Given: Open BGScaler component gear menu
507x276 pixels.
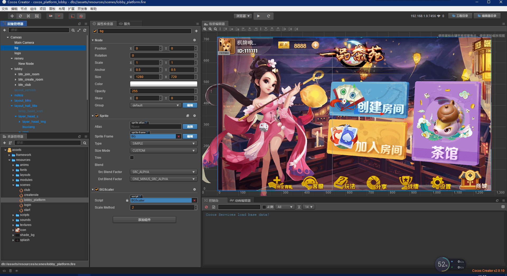Looking at the screenshot, I should pyautogui.click(x=195, y=189).
